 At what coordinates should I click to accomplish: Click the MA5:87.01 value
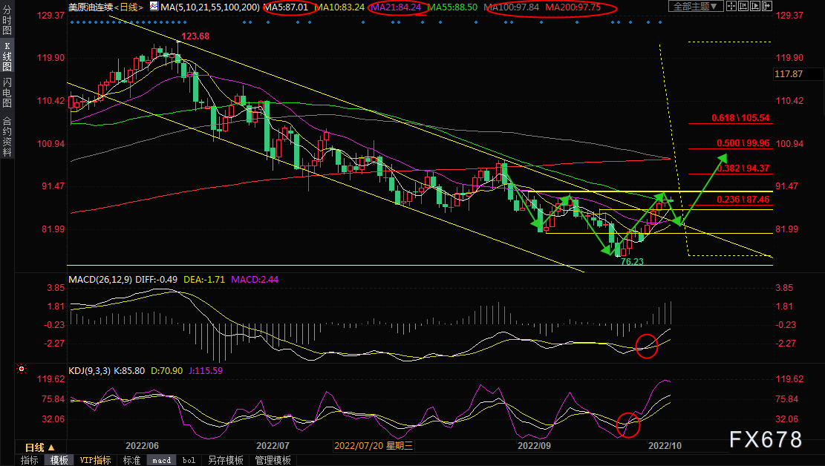[286, 7]
